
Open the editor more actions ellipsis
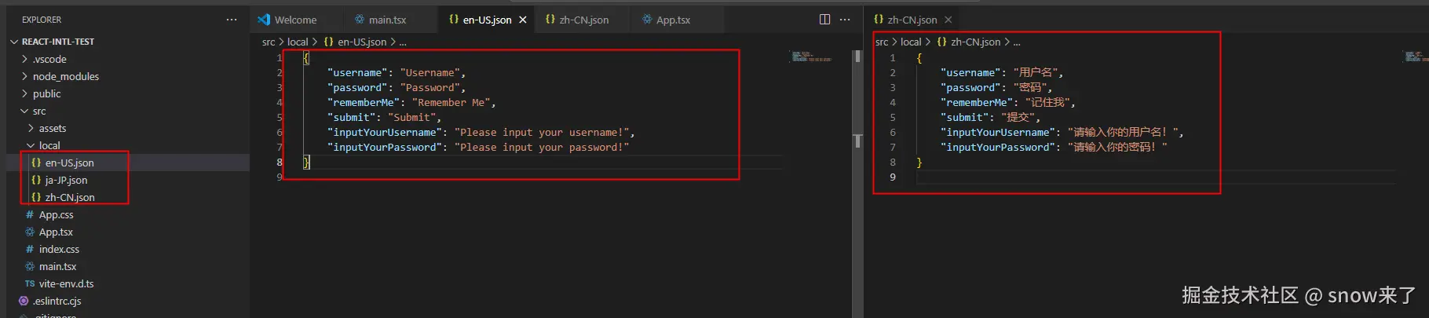(x=845, y=20)
